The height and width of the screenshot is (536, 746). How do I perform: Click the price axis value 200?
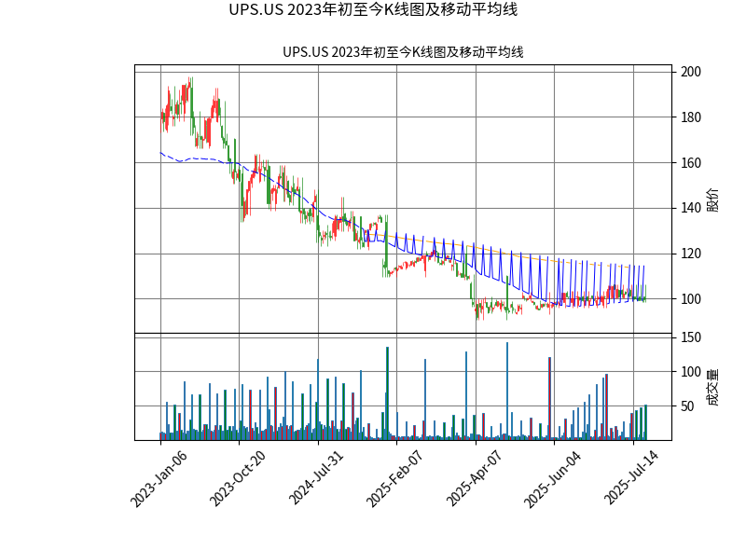point(691,72)
